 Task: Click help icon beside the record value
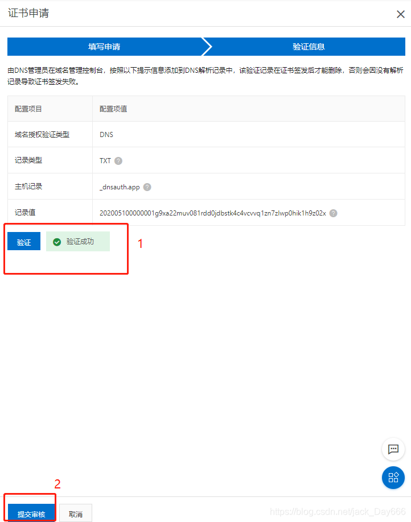(333, 213)
